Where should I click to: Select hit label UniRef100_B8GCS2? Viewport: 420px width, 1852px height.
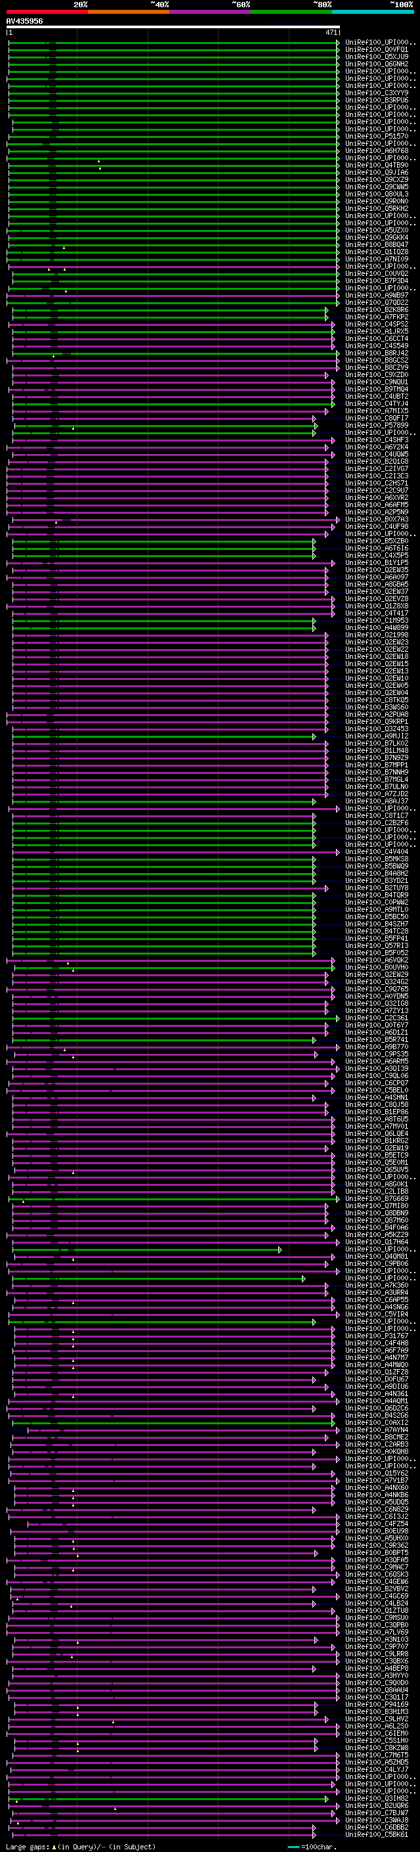tap(377, 360)
